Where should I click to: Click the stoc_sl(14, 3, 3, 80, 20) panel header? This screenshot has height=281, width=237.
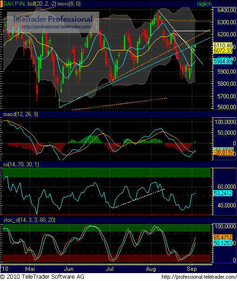click(29, 220)
